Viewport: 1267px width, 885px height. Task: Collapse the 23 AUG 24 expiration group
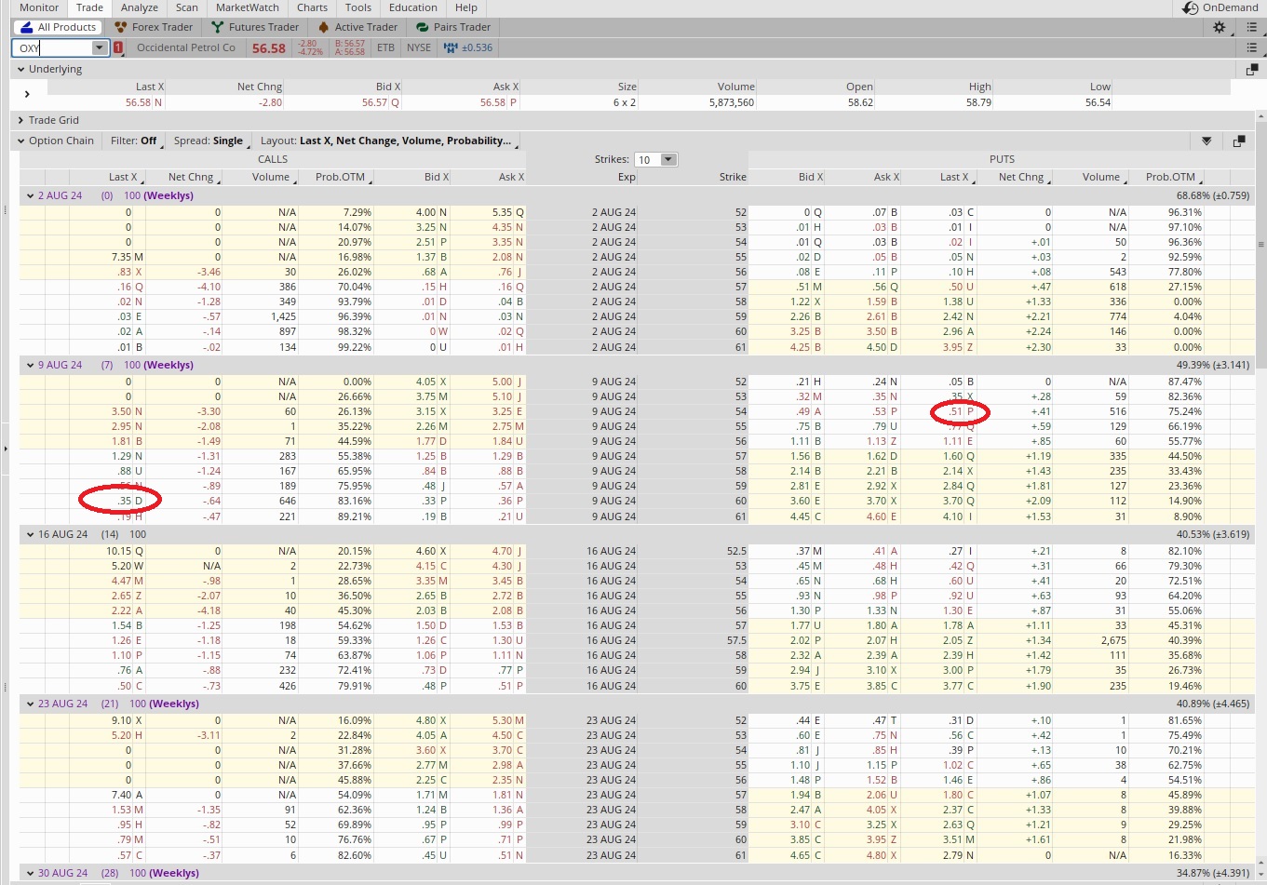coord(30,704)
